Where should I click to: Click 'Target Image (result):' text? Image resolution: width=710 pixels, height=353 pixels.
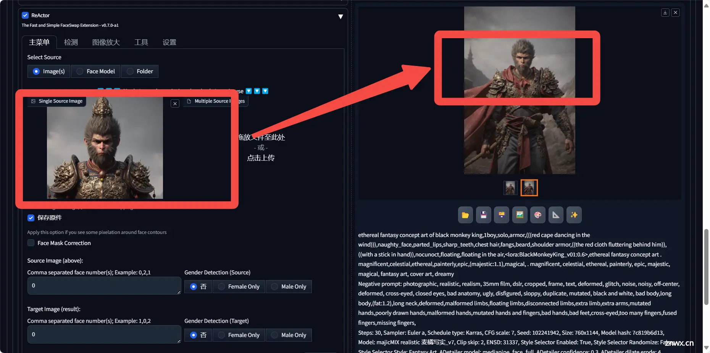coord(54,309)
